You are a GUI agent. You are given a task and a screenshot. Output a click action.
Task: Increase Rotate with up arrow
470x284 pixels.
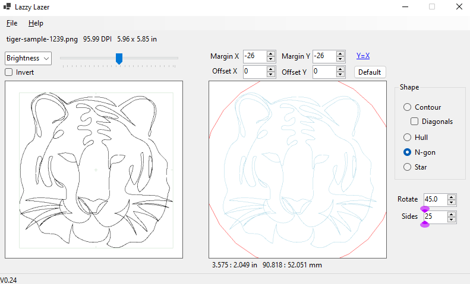452,197
